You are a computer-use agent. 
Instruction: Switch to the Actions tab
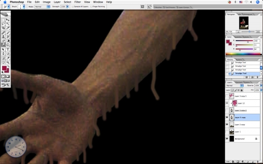point(239,59)
